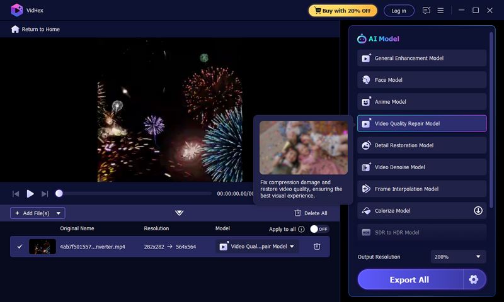The width and height of the screenshot is (504, 302).
Task: Select the Face Model option
Action: click(421, 80)
